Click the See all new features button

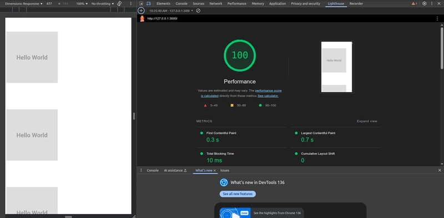238,194
